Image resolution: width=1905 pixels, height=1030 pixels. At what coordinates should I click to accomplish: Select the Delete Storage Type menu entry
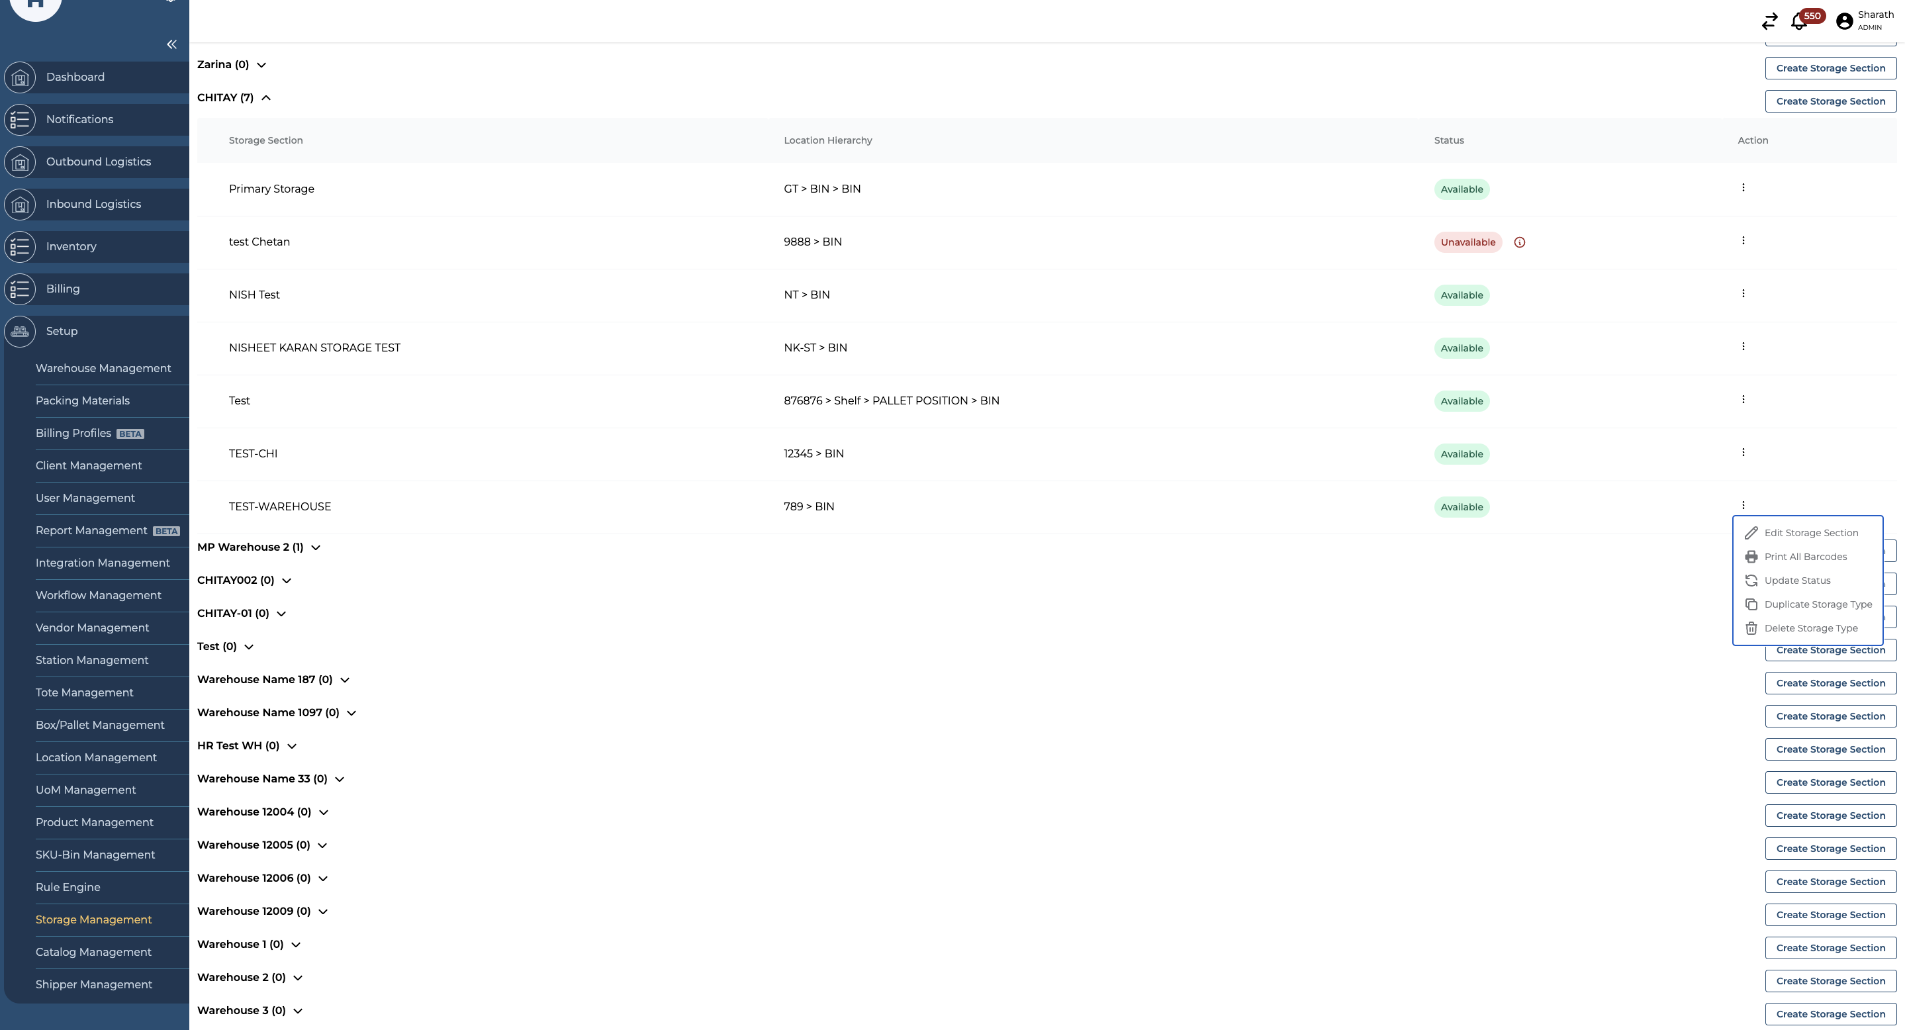tap(1810, 628)
